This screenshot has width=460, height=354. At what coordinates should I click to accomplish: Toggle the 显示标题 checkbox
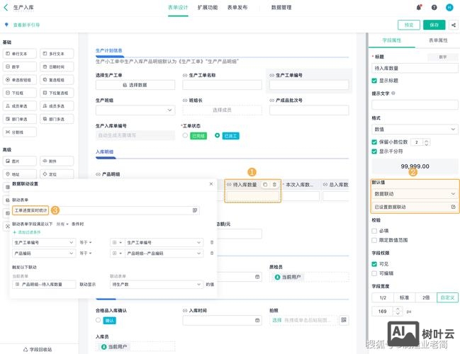click(375, 80)
